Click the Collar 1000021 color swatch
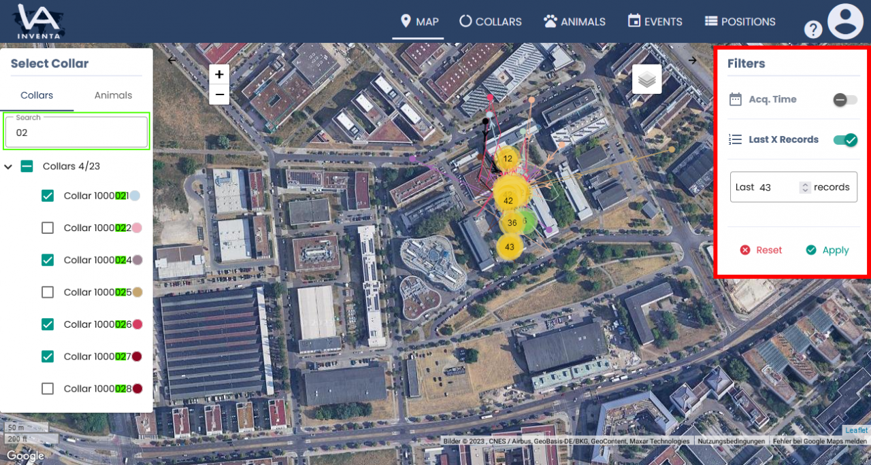871x465 pixels. pos(135,196)
